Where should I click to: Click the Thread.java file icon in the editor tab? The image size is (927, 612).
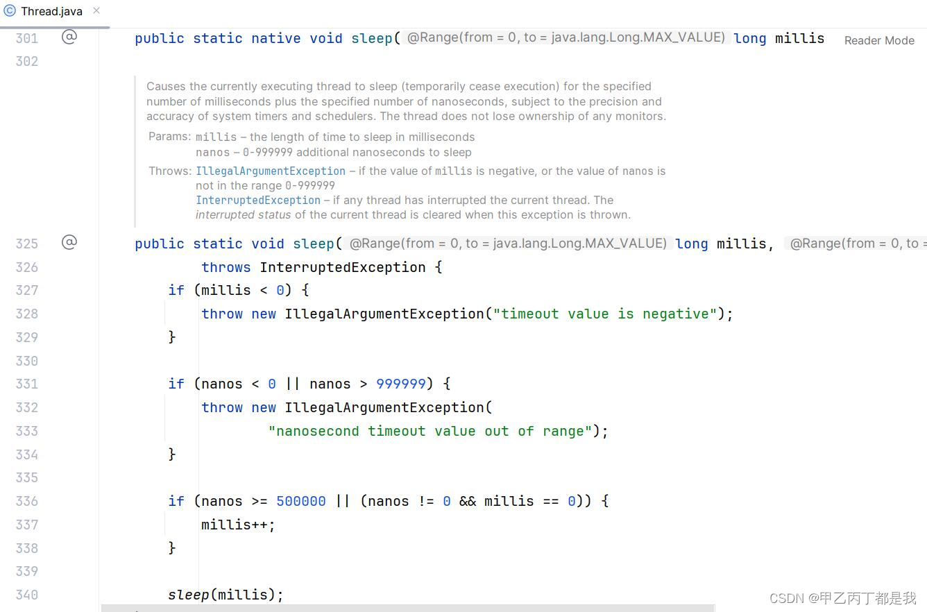(x=9, y=11)
